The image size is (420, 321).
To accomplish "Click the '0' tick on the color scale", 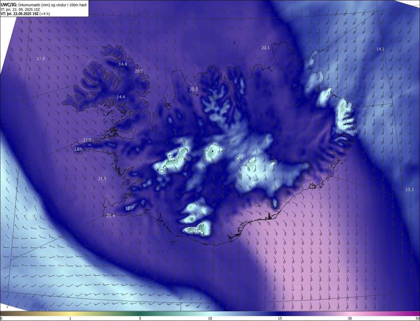I will coord(1,318).
